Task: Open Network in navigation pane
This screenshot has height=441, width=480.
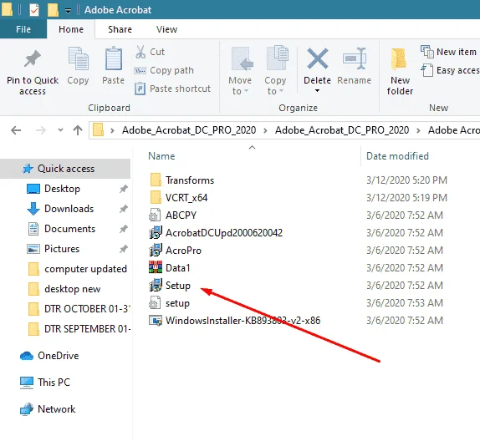Action: click(x=48, y=409)
